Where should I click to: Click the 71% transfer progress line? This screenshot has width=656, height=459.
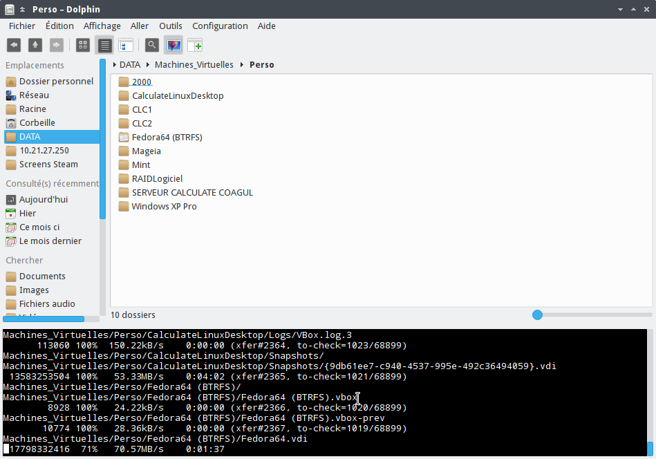pos(114,449)
